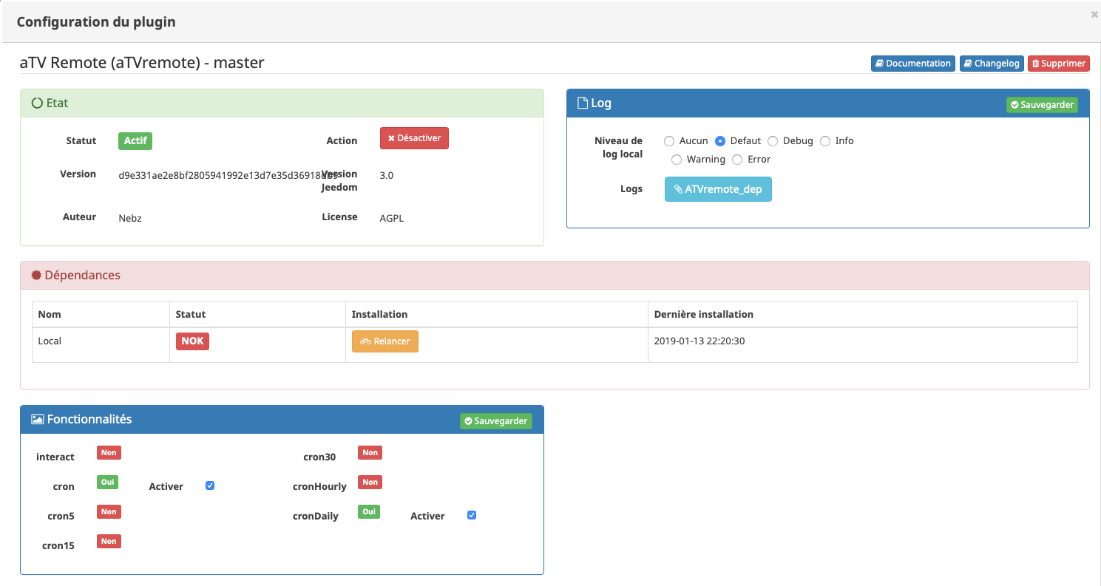
Task: Click the red Supprimer button
Action: pos(1059,64)
